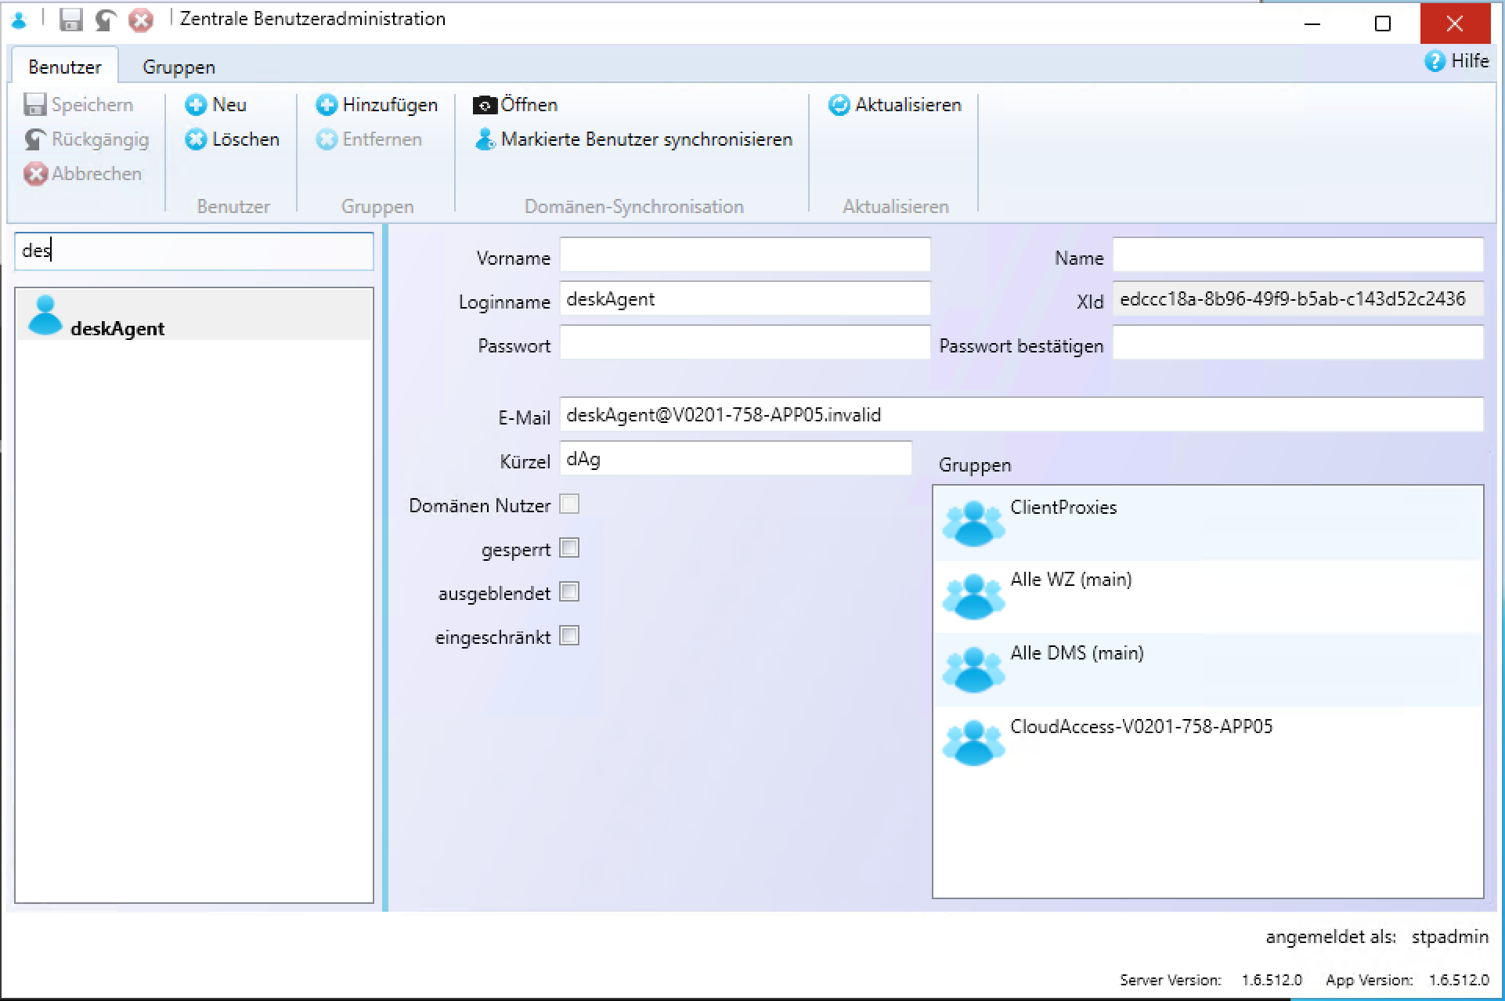Click the undo icon in the title bar
1505x1001 pixels.
tap(106, 20)
